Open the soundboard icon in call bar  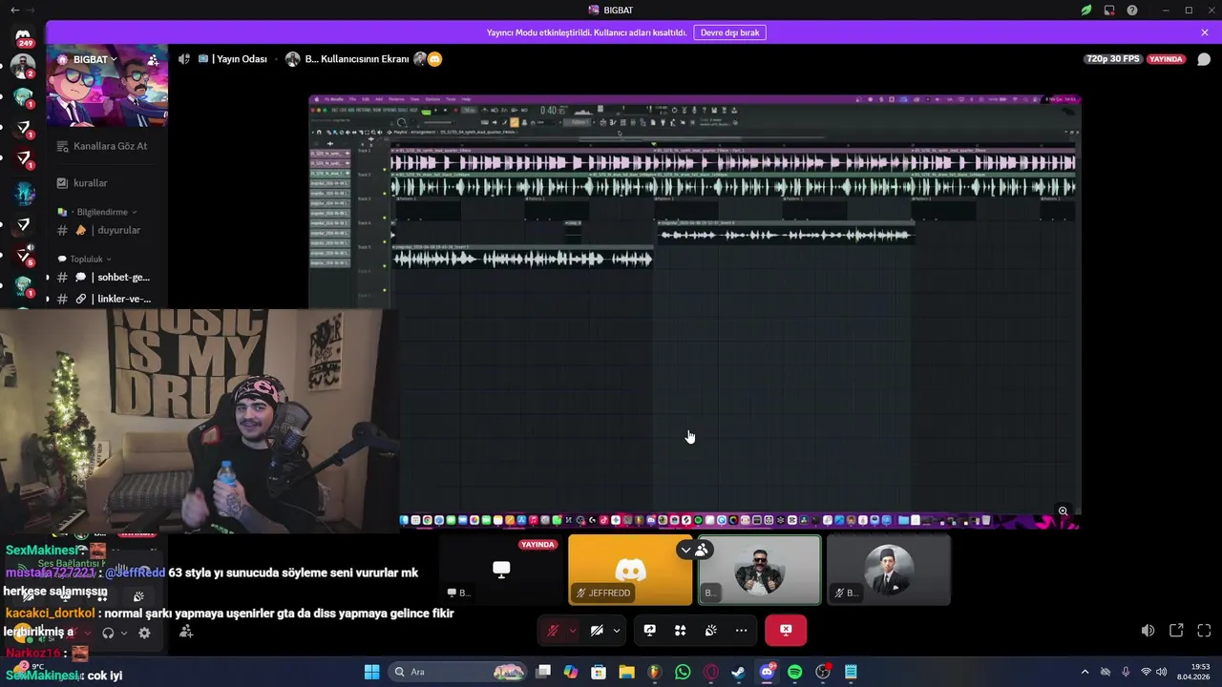pyautogui.click(x=711, y=631)
